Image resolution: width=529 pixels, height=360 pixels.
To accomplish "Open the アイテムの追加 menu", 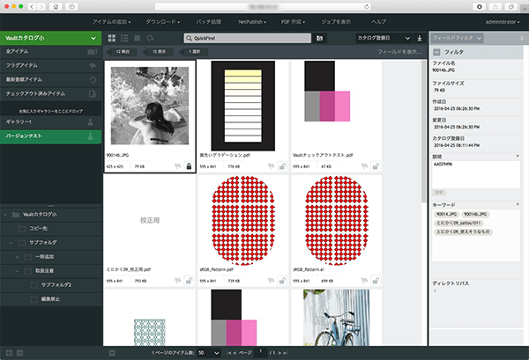I will [x=112, y=22].
